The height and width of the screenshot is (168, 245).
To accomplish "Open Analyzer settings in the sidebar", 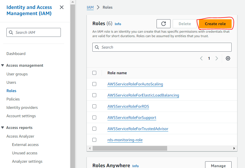I will point(27,161).
